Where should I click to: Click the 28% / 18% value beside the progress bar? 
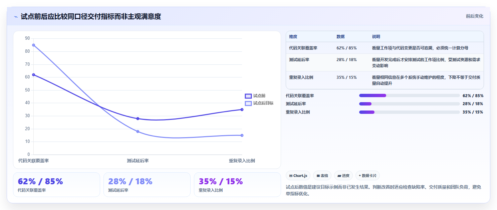473,104
